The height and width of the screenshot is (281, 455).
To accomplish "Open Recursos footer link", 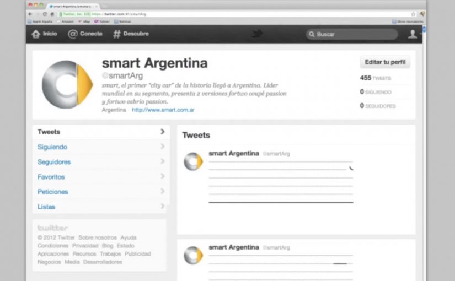I will [84, 254].
